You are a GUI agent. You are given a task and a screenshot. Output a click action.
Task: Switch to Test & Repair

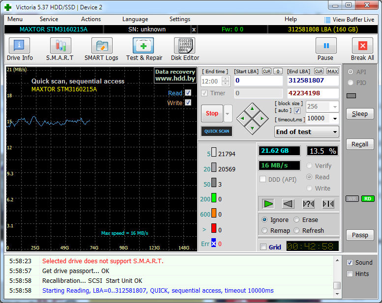(x=143, y=46)
